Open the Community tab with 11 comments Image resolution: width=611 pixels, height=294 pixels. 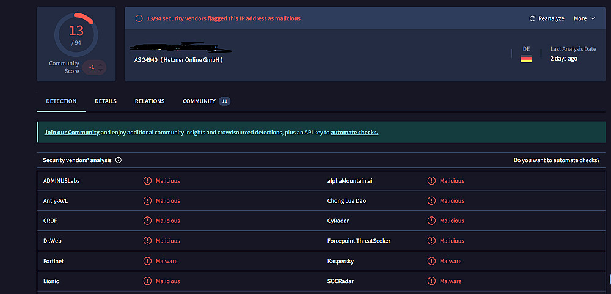pyautogui.click(x=206, y=101)
